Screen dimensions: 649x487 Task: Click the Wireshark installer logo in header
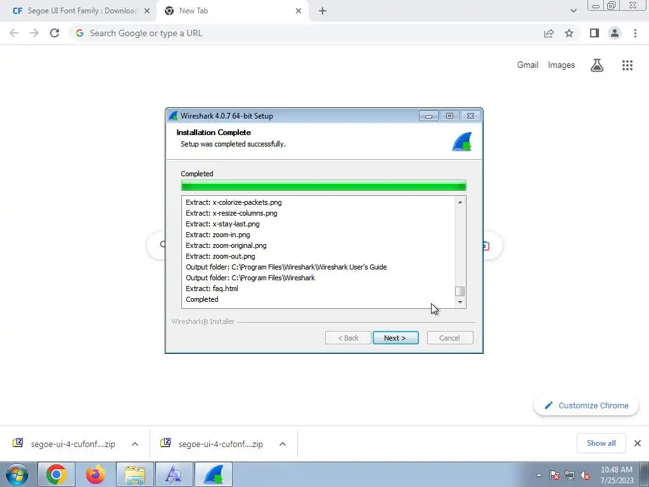pyautogui.click(x=462, y=142)
